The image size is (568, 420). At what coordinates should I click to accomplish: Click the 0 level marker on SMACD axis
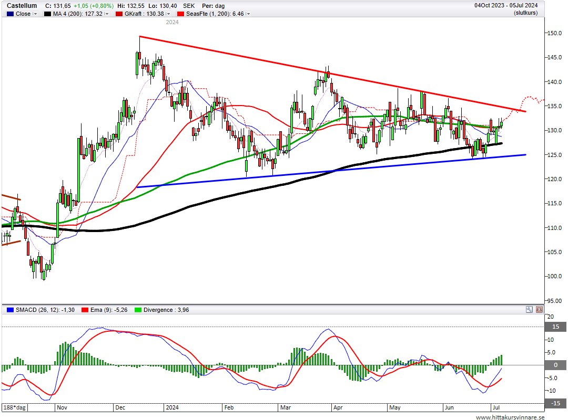click(556, 365)
